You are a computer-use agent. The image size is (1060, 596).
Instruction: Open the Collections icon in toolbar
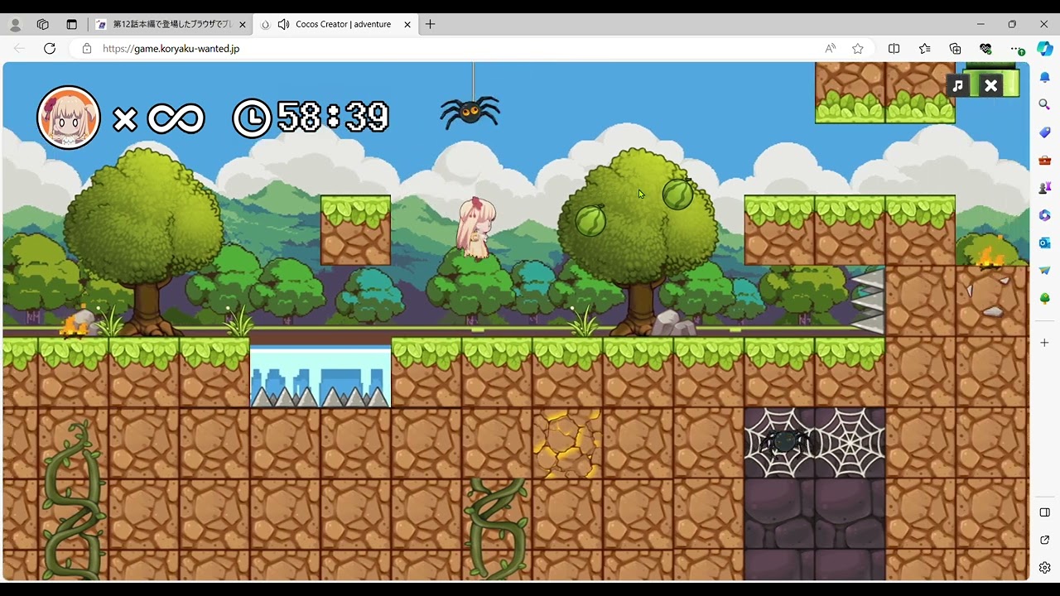pos(955,49)
